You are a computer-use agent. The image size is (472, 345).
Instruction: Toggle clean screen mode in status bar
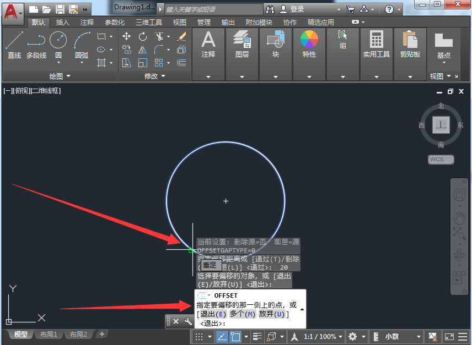click(x=449, y=337)
